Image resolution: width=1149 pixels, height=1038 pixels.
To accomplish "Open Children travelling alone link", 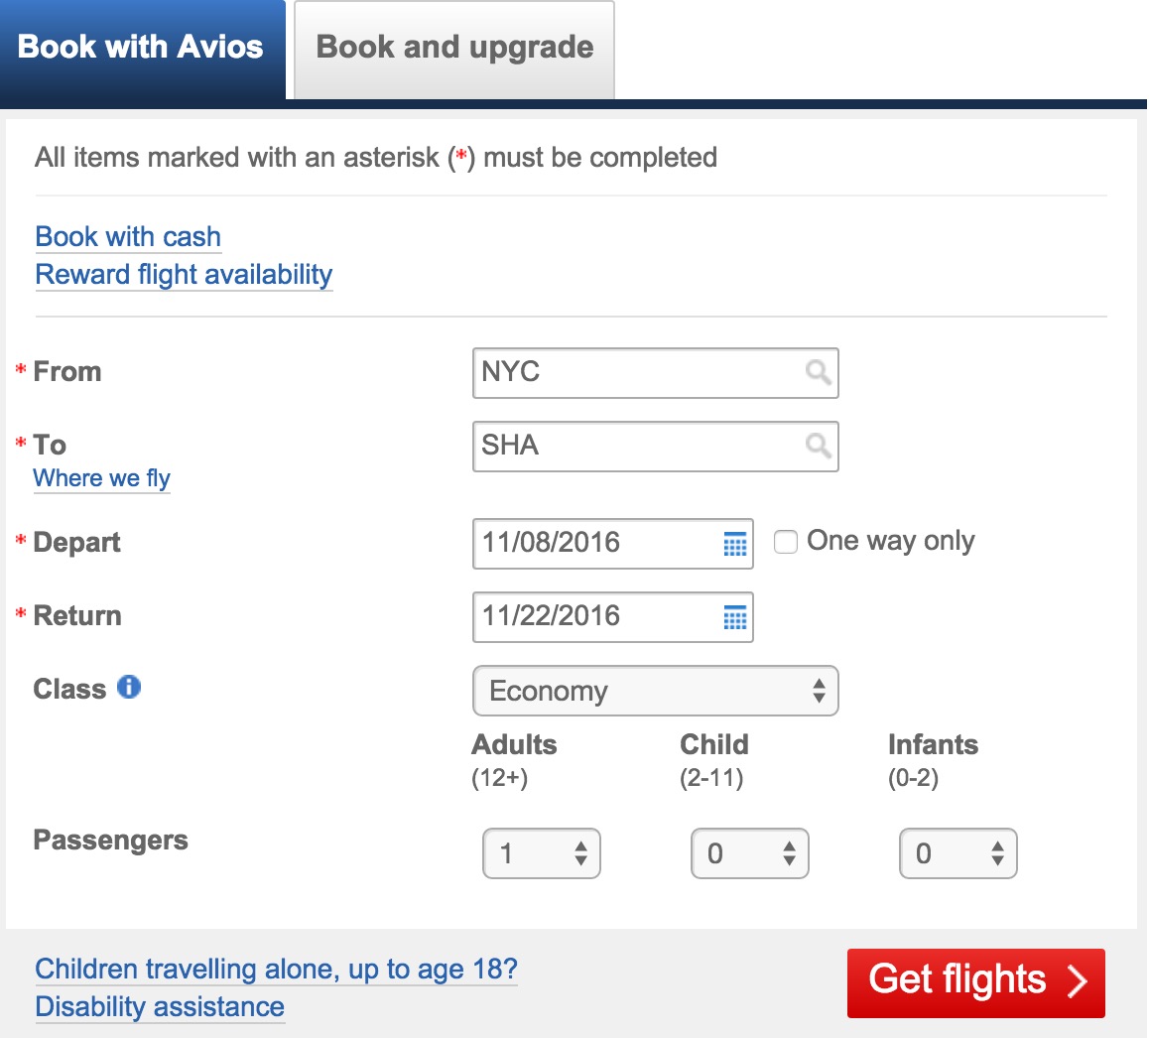I will [276, 970].
